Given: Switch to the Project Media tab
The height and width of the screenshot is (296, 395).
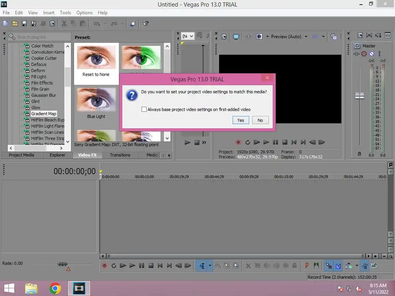Looking at the screenshot, I should (x=22, y=155).
